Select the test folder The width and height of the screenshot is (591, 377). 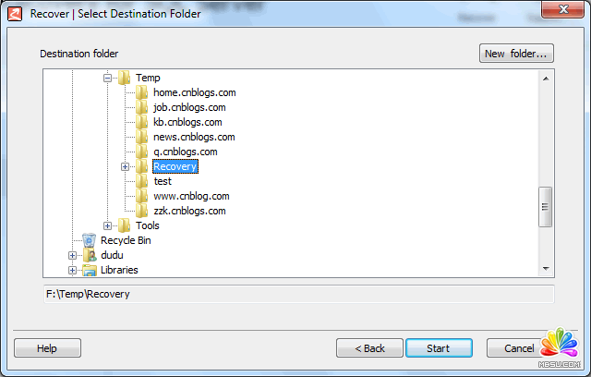[163, 181]
